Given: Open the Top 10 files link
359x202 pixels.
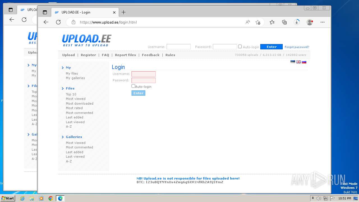Looking at the screenshot, I should click(x=71, y=94).
